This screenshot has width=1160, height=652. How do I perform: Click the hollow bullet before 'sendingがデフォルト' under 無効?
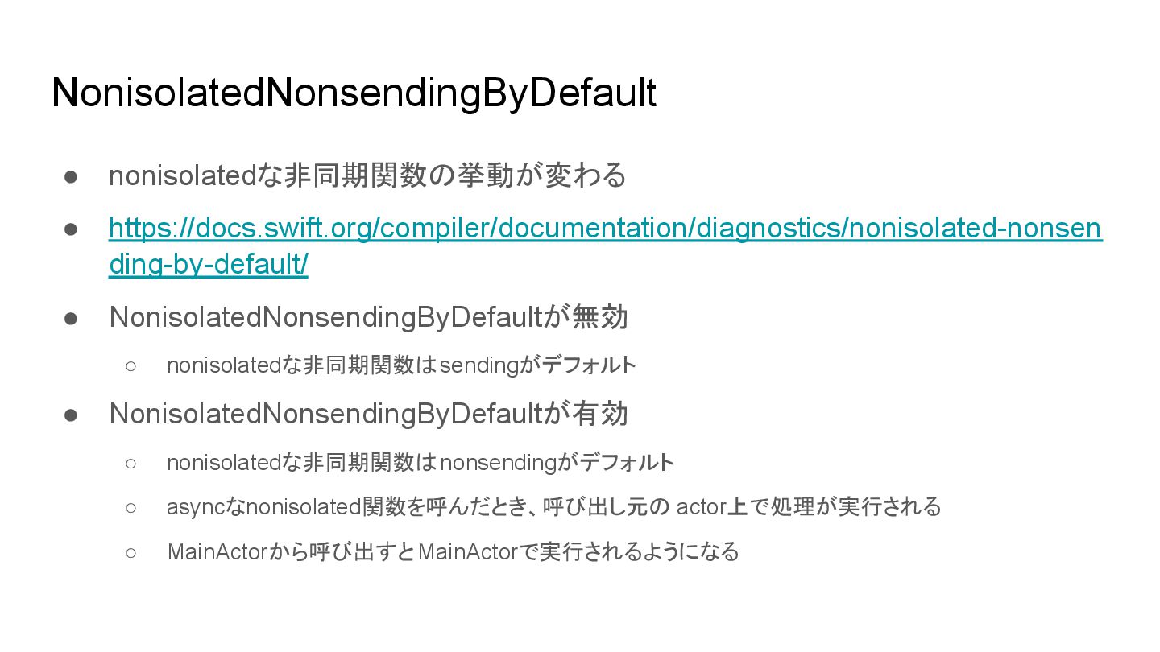[x=131, y=366]
